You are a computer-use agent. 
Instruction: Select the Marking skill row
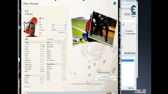coord(34,71)
